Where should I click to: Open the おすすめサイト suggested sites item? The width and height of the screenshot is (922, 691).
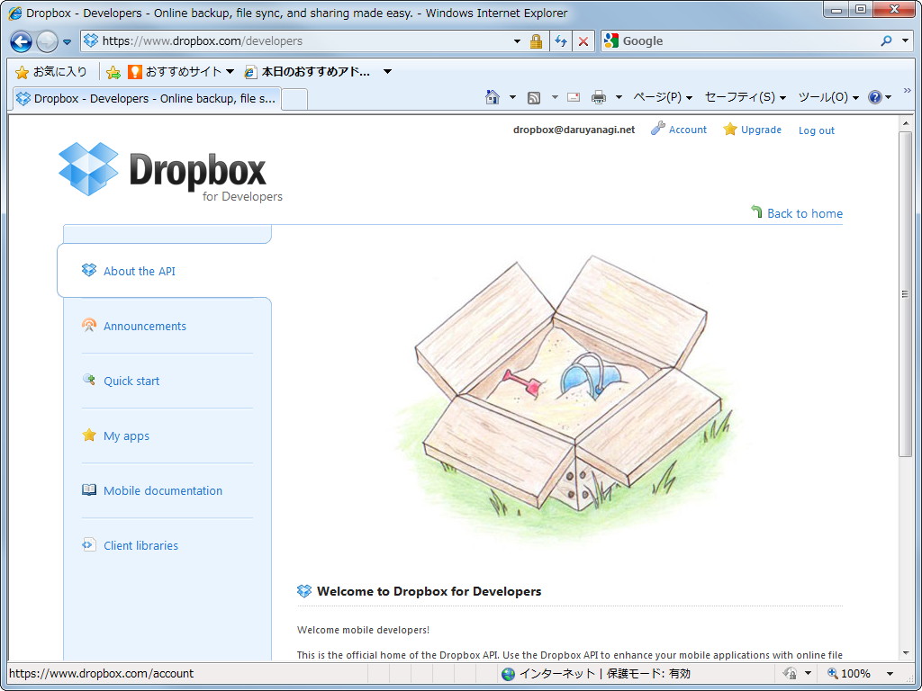point(180,72)
